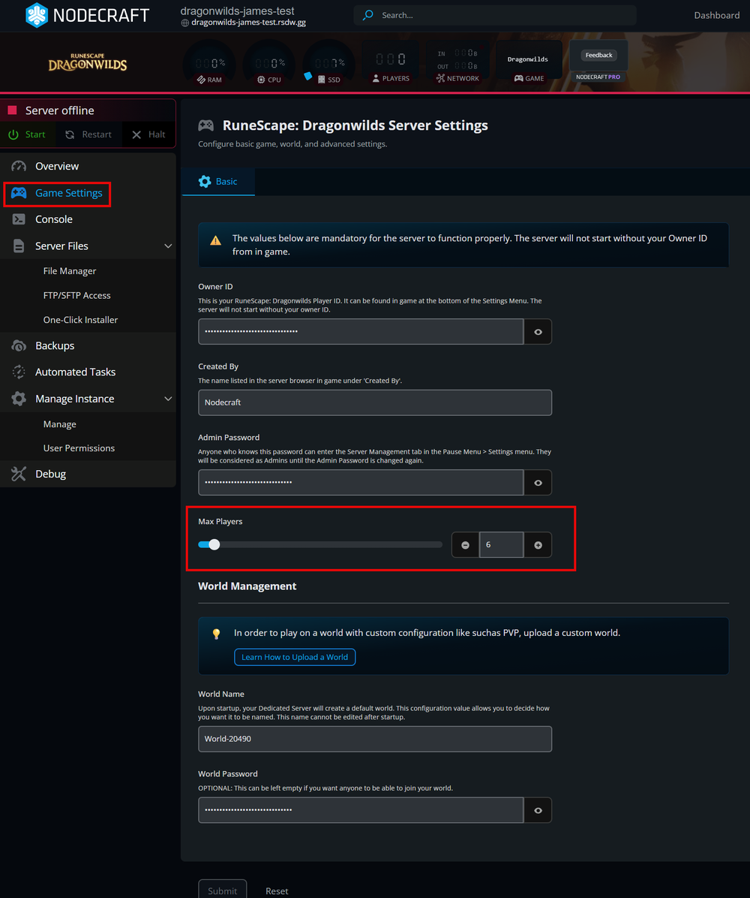Open Dashboard from the top bar
Viewport: 750px width, 898px height.
click(716, 15)
